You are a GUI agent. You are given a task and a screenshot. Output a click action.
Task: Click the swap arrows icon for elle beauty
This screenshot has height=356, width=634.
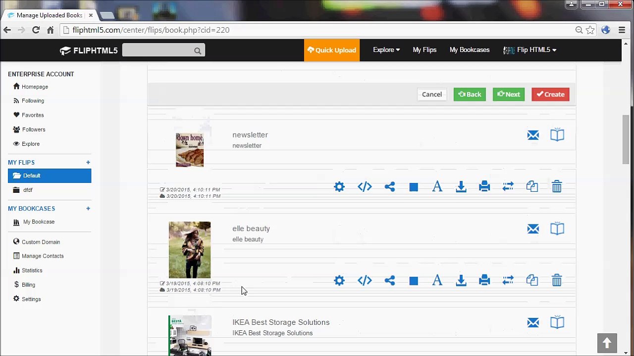coord(508,280)
